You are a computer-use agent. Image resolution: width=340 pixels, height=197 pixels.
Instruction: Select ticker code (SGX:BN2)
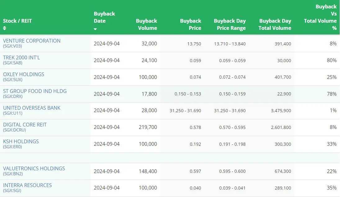[x=13, y=174]
